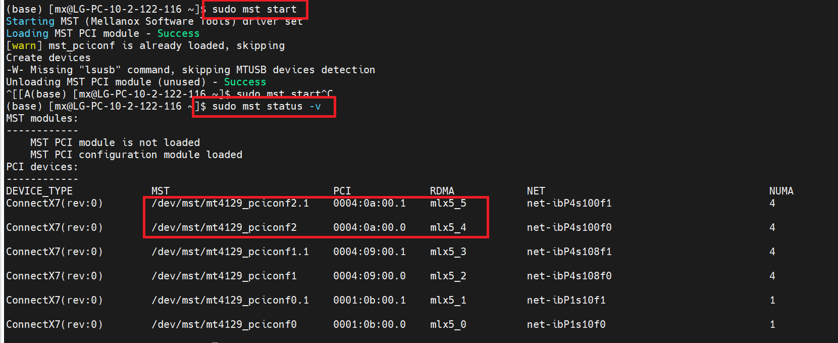This screenshot has width=838, height=343.
Task: Click net interface 'net-ibP4s100f1'
Action: pos(569,204)
